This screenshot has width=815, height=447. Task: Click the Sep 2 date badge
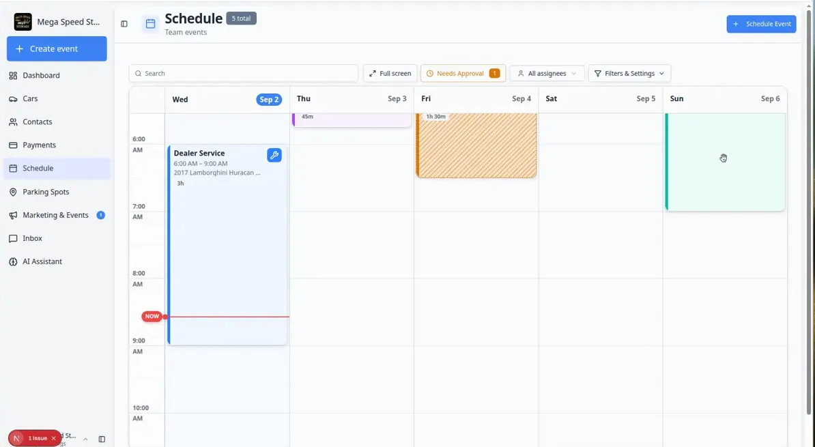[x=269, y=99]
